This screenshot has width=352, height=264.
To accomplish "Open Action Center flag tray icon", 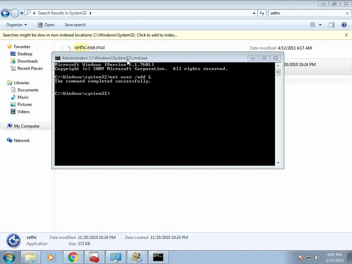I will [301, 257].
